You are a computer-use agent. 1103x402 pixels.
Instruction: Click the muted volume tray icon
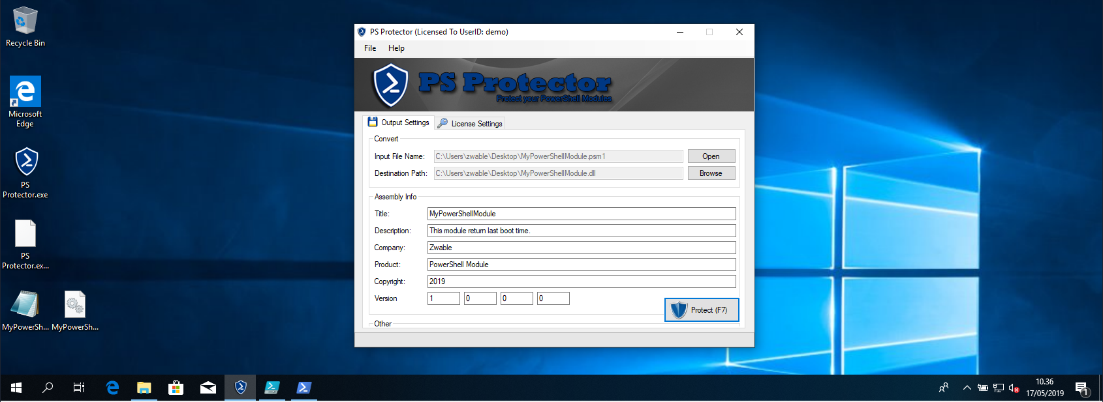click(x=1014, y=388)
